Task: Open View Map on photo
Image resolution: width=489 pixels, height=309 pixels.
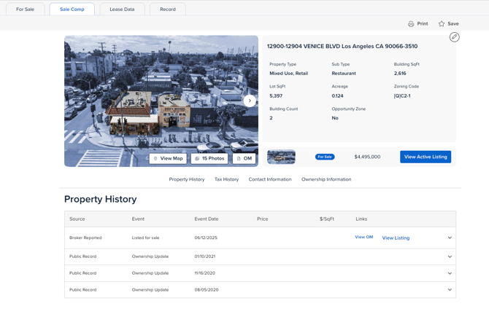Action: 168,158
